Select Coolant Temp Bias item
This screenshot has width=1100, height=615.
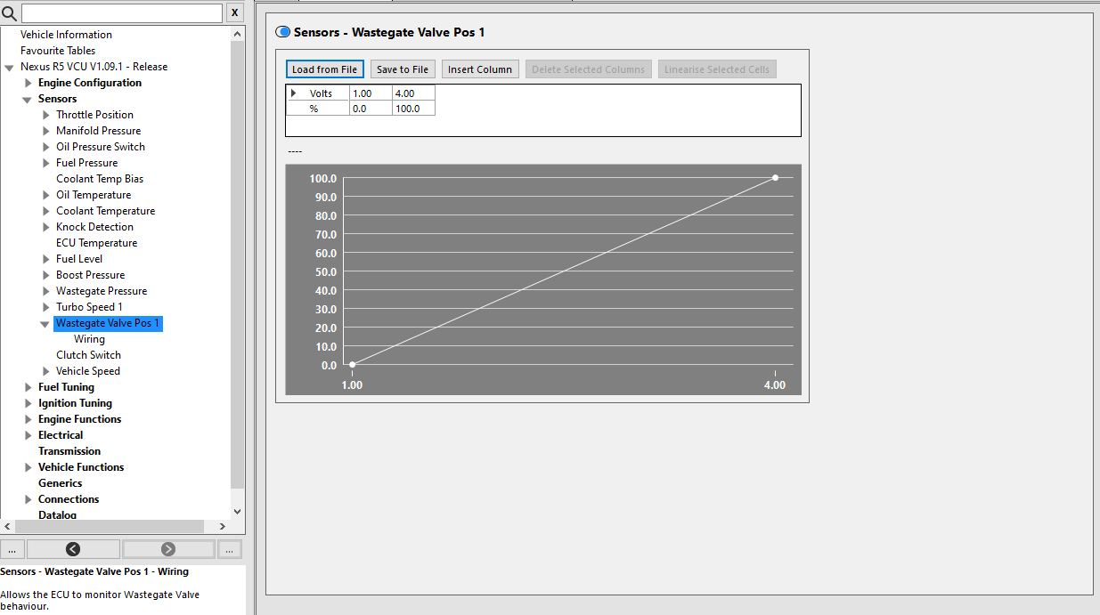[100, 179]
